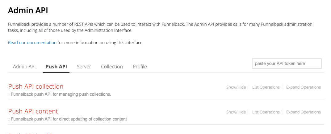Select the Push API tab

[x=56, y=67]
